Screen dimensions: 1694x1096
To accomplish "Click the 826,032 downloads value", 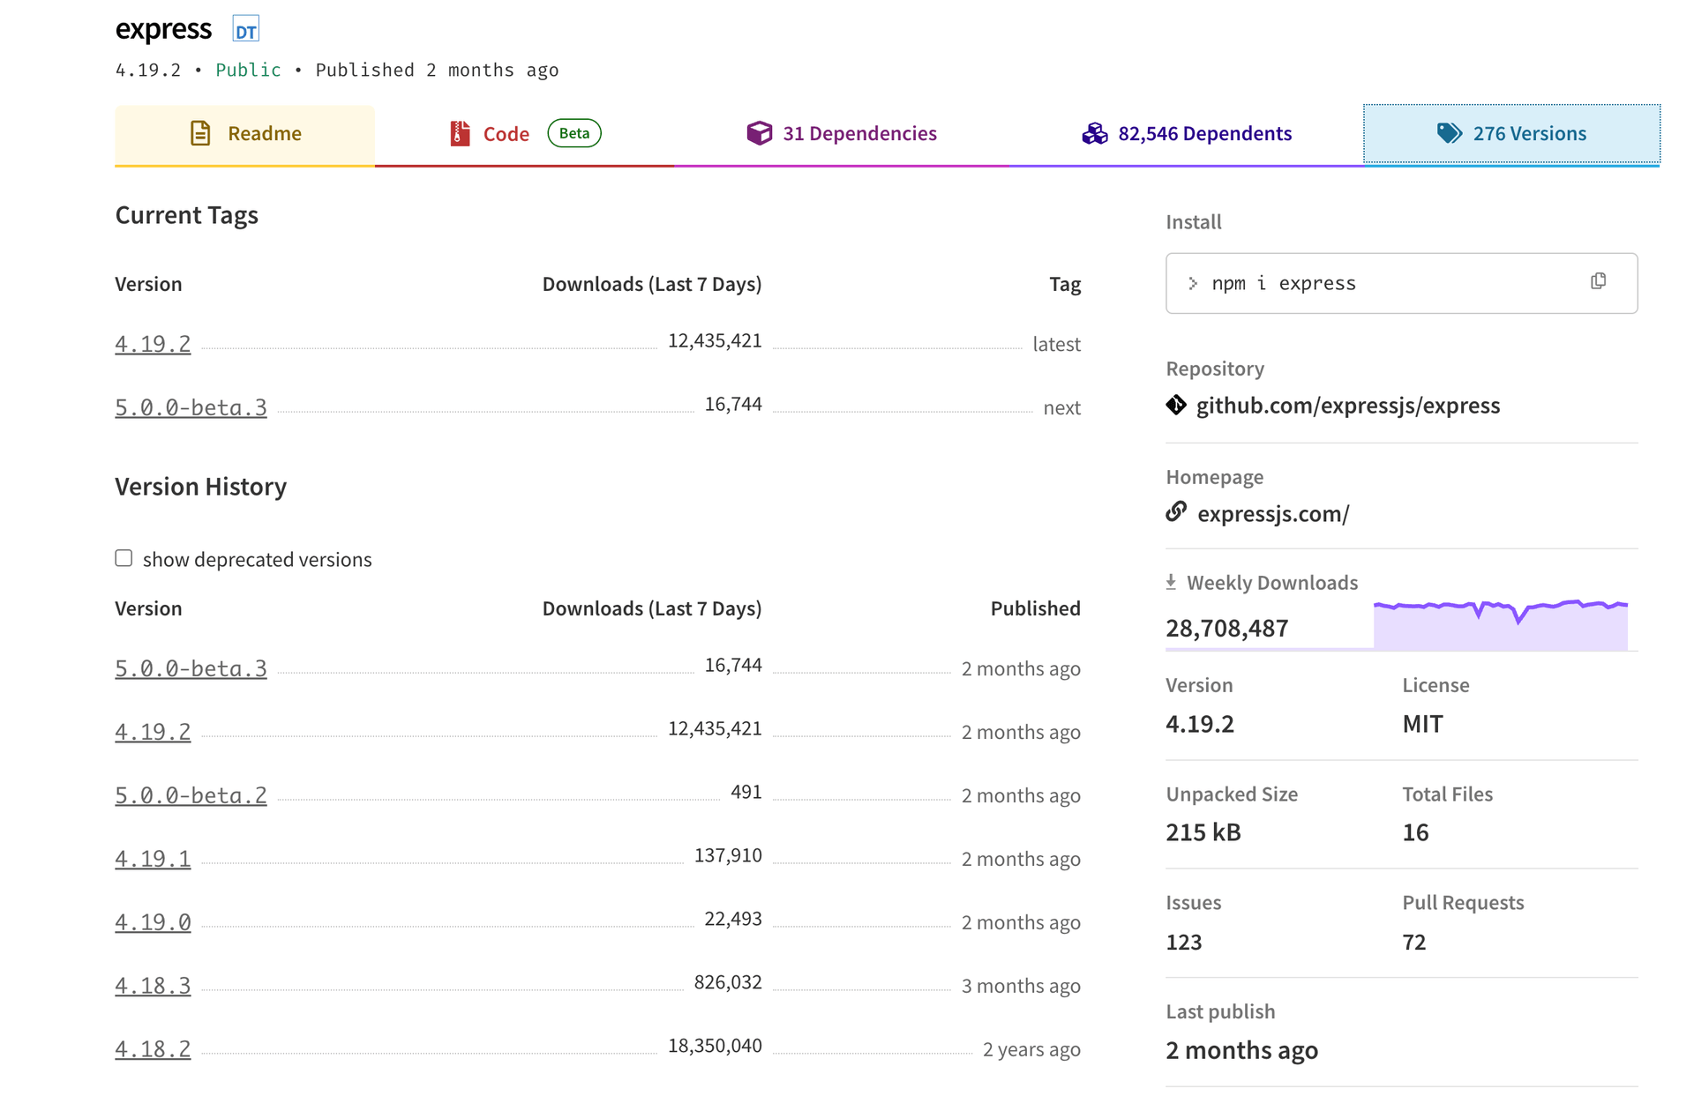I will [x=728, y=982].
